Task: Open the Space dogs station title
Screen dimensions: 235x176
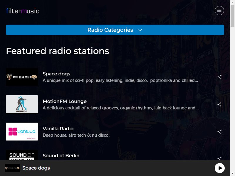Action: pos(56,74)
